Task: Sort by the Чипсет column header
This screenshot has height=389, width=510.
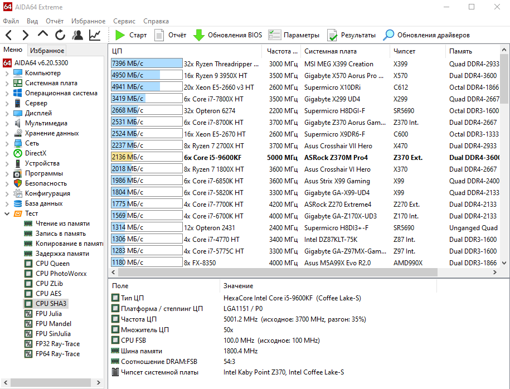Action: [417, 51]
